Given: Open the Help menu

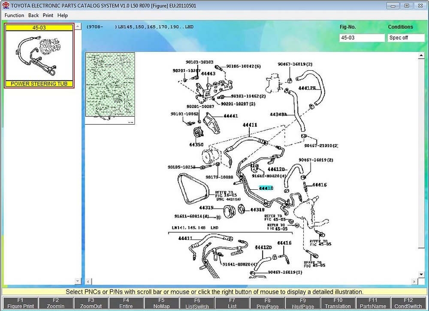Looking at the screenshot, I should 62,15.
